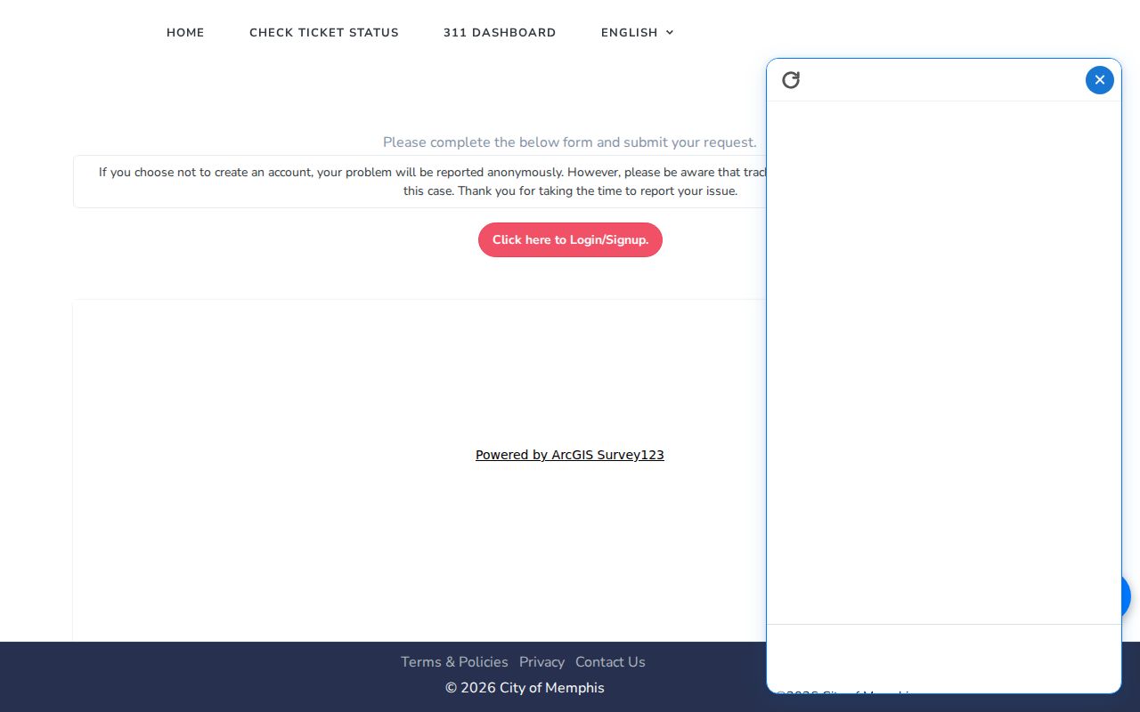Follow the Powered by ArcGIS Survey123 link

point(570,455)
